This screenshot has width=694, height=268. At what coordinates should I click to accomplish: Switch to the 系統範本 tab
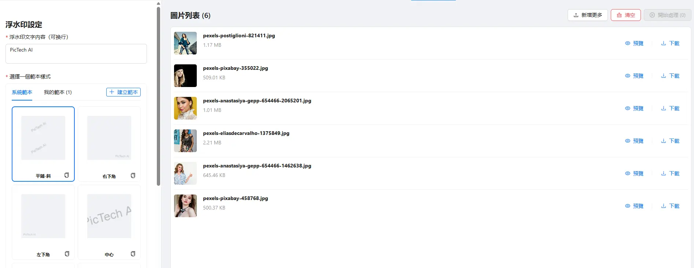(22, 92)
